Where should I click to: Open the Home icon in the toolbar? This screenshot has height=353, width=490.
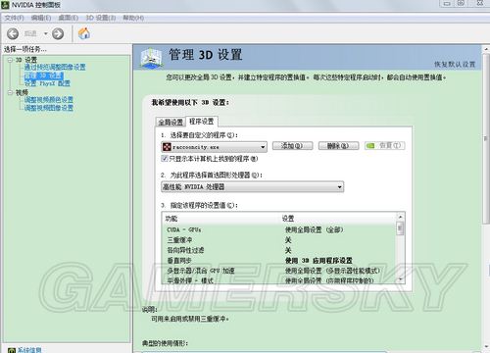point(84,33)
